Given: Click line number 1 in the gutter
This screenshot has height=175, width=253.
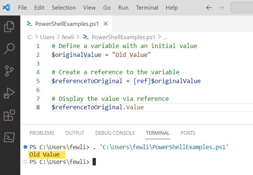Looking at the screenshot, I should point(38,46).
